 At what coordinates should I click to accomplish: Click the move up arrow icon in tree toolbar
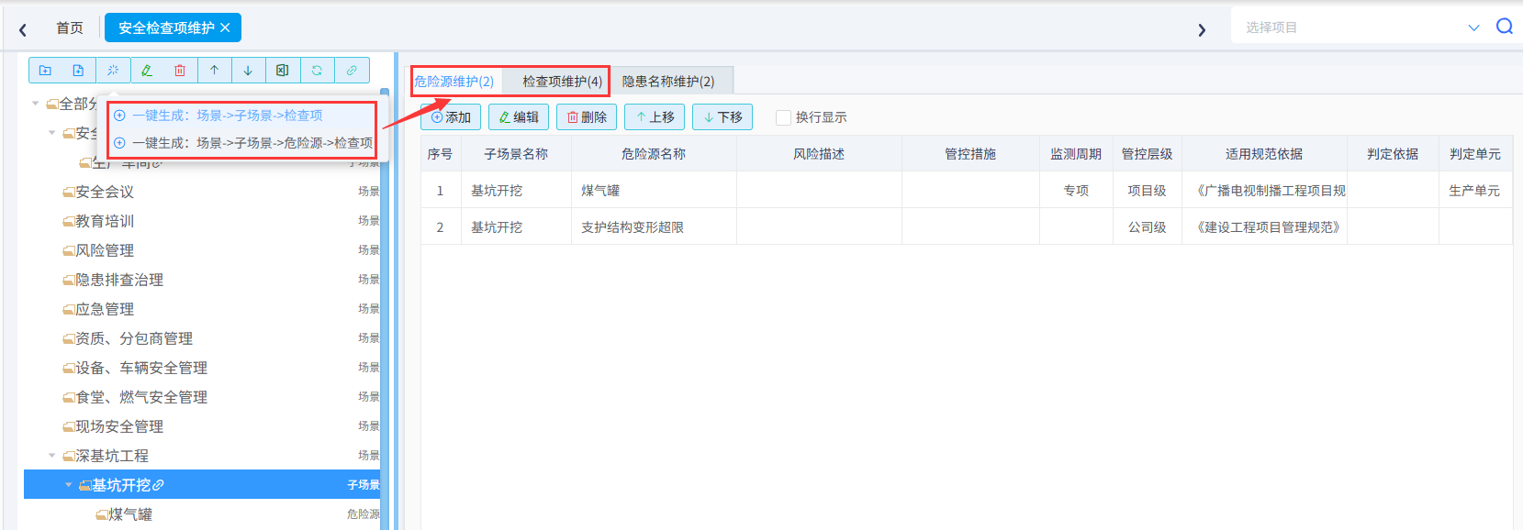[214, 71]
